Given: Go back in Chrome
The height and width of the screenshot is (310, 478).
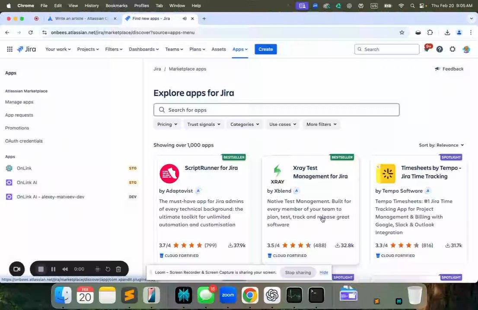Looking at the screenshot, I should (x=7, y=32).
